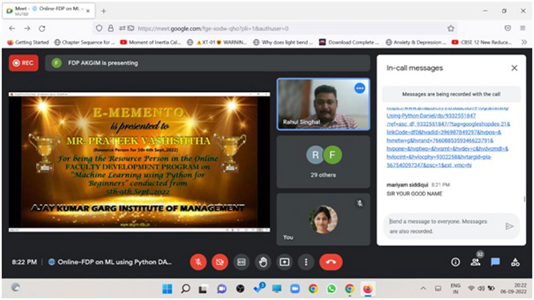
Task: Open meeting details info icon
Action: tap(455, 262)
